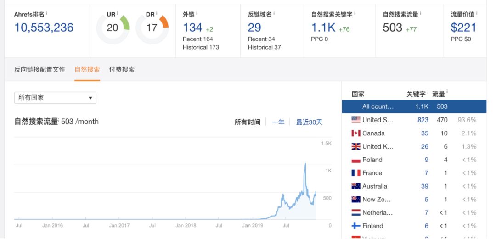The image size is (496, 239).
Task: Show 最近30天 time range
Action: coord(309,122)
